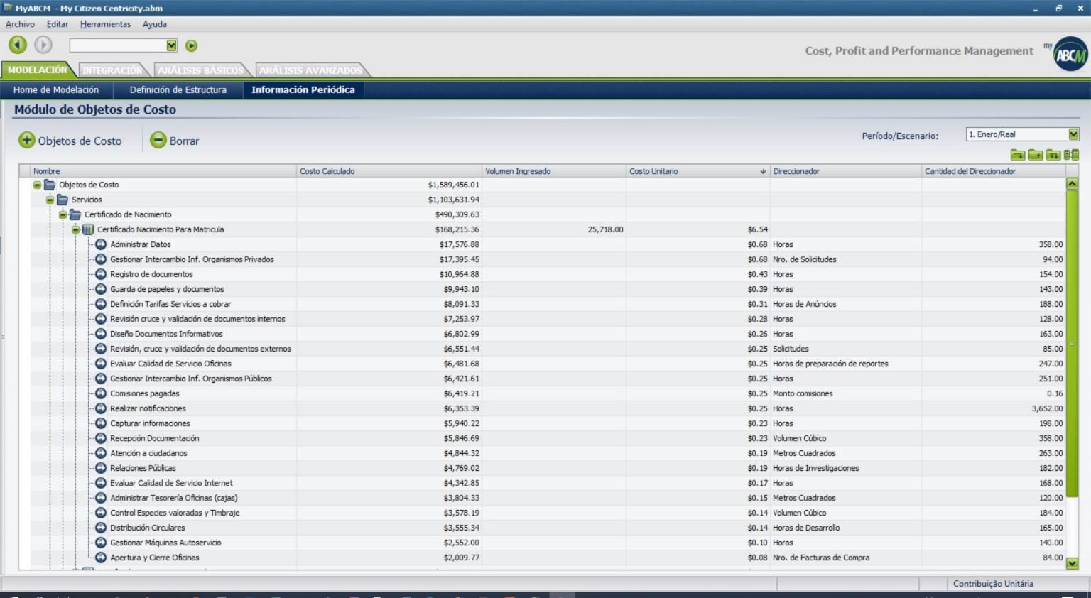
Task: Open the navigation toolbar combo box dropdown
Action: pos(171,45)
